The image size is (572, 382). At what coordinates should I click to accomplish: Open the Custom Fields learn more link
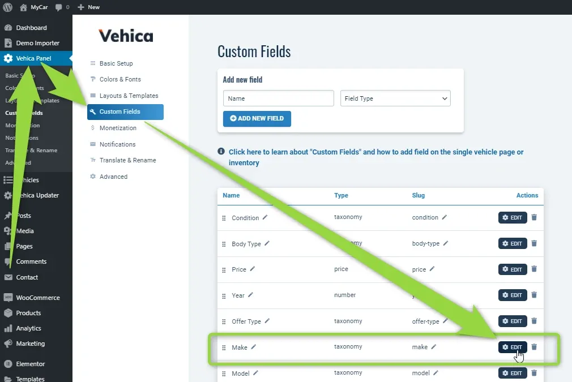tap(375, 157)
